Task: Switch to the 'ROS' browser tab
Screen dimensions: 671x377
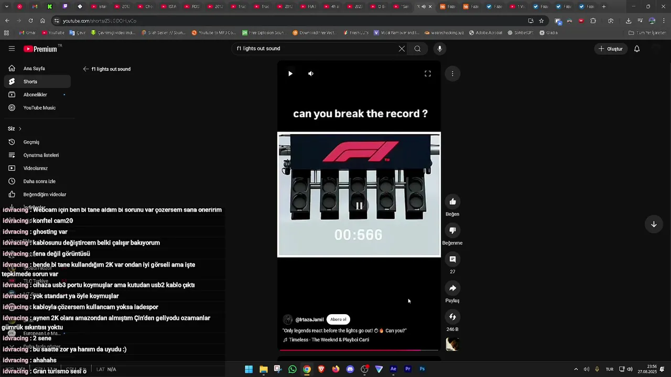Action: [191, 7]
